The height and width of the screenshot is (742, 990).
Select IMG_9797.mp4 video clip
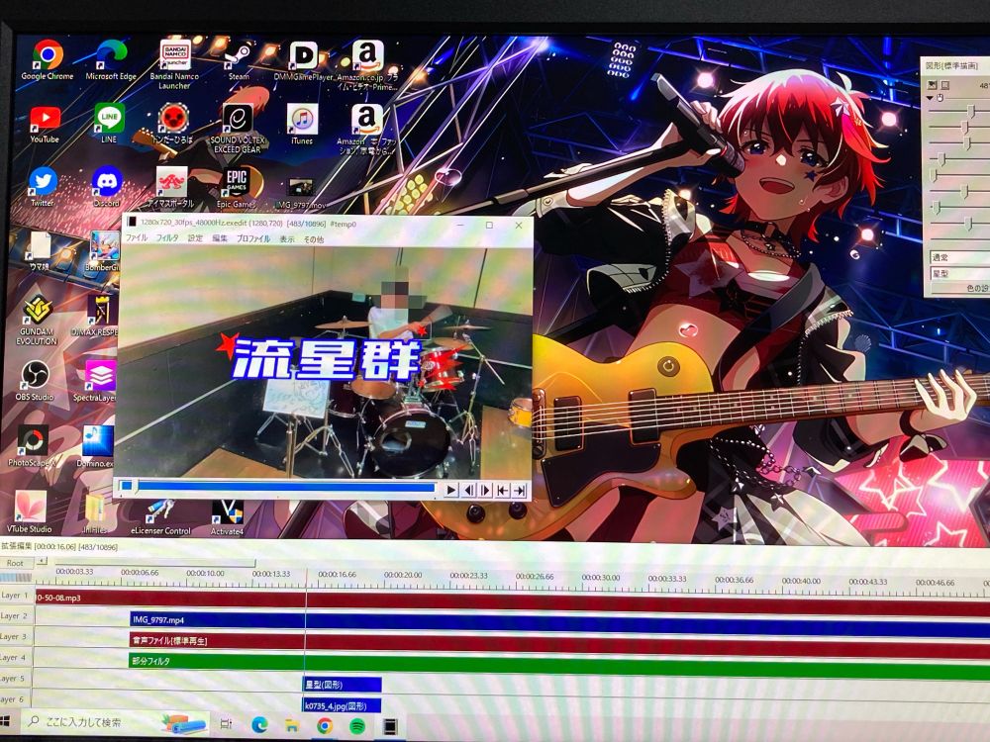point(560,622)
